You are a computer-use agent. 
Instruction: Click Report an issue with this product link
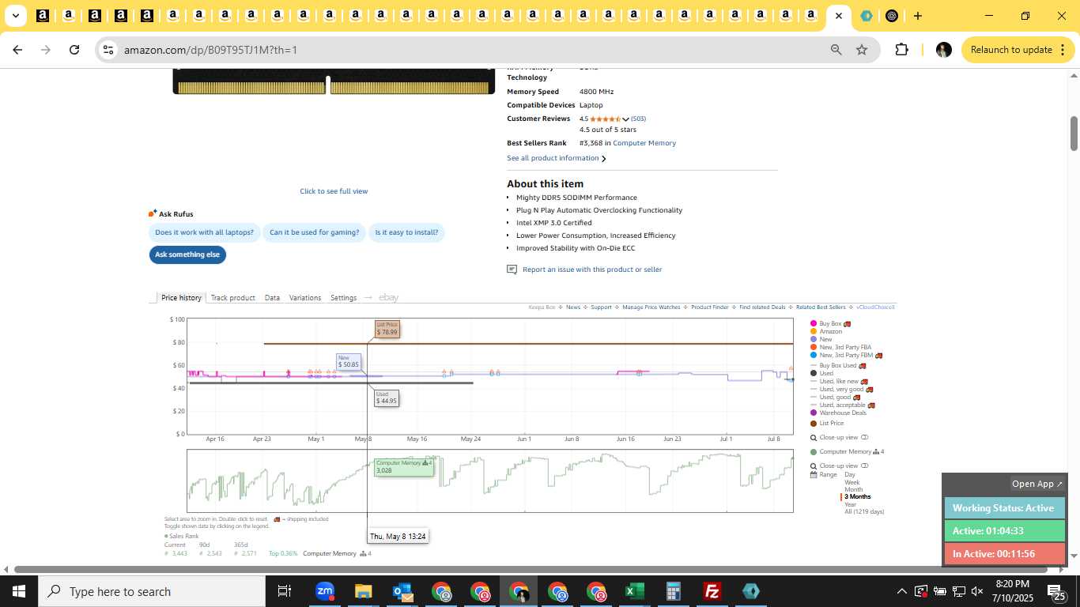592,270
